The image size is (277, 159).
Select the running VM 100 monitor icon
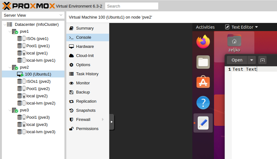[x=20, y=74]
